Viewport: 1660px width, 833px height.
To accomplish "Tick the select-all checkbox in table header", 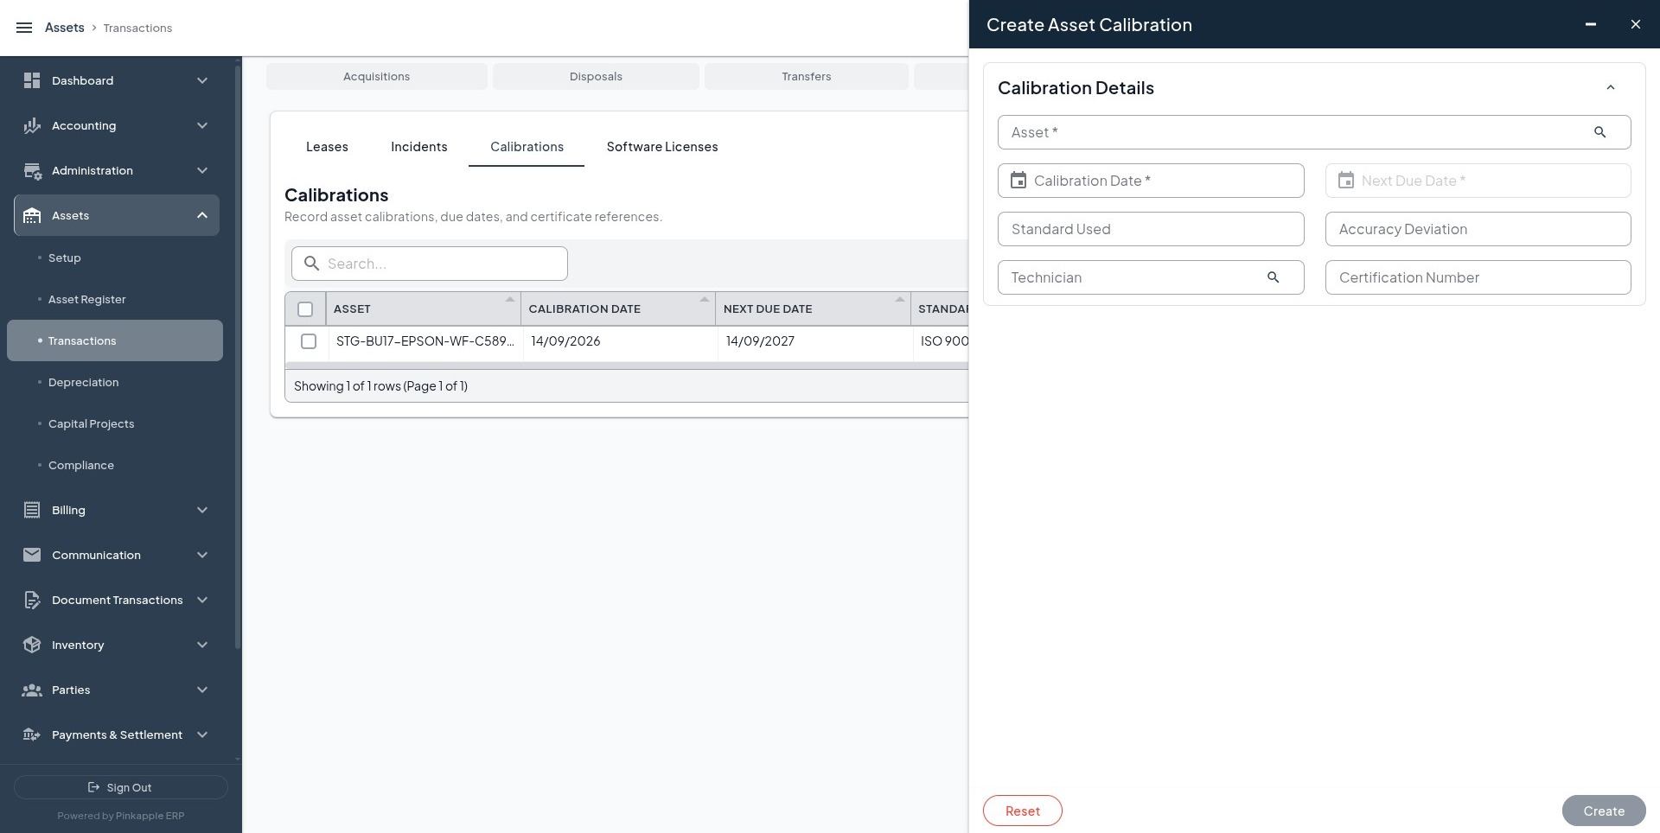I will (x=305, y=308).
